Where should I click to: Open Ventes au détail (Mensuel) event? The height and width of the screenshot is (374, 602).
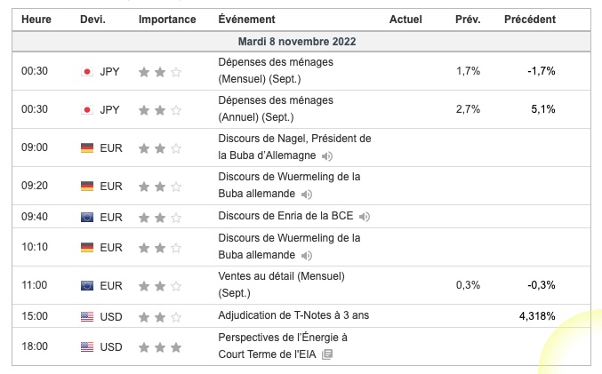281,284
